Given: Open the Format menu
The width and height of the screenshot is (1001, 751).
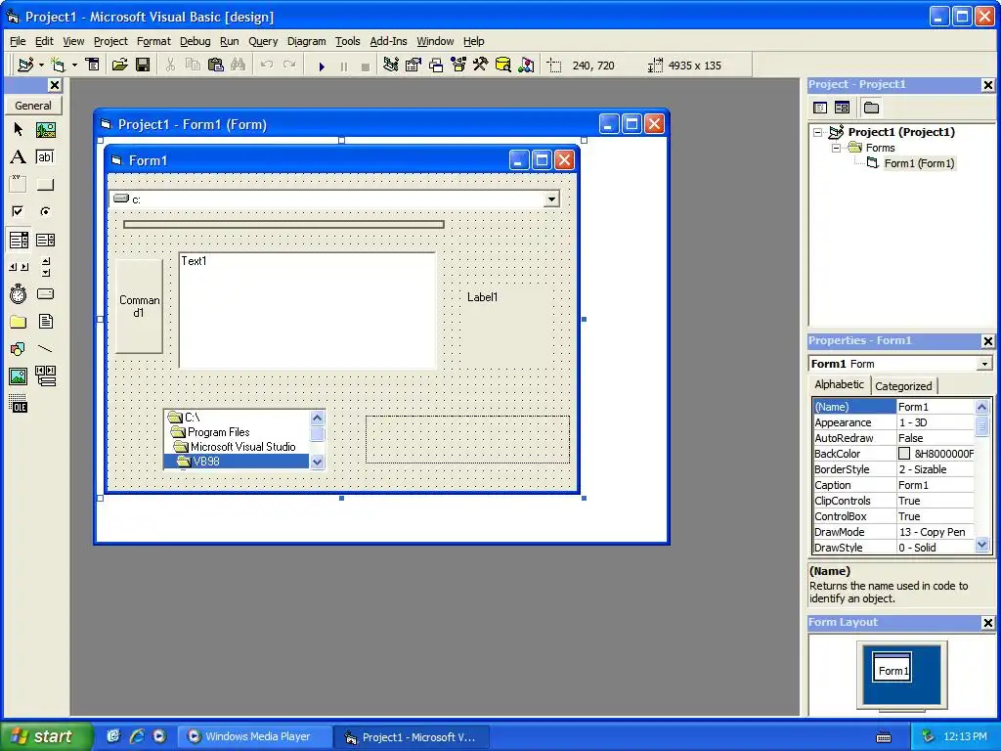Looking at the screenshot, I should click(153, 41).
